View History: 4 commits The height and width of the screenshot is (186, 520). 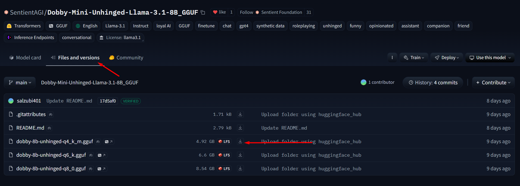[433, 82]
